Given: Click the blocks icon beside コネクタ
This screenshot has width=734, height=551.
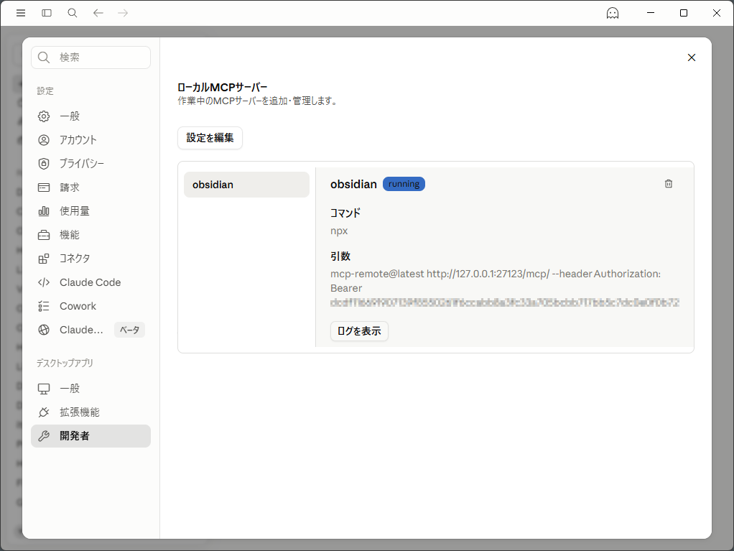Looking at the screenshot, I should 44,259.
